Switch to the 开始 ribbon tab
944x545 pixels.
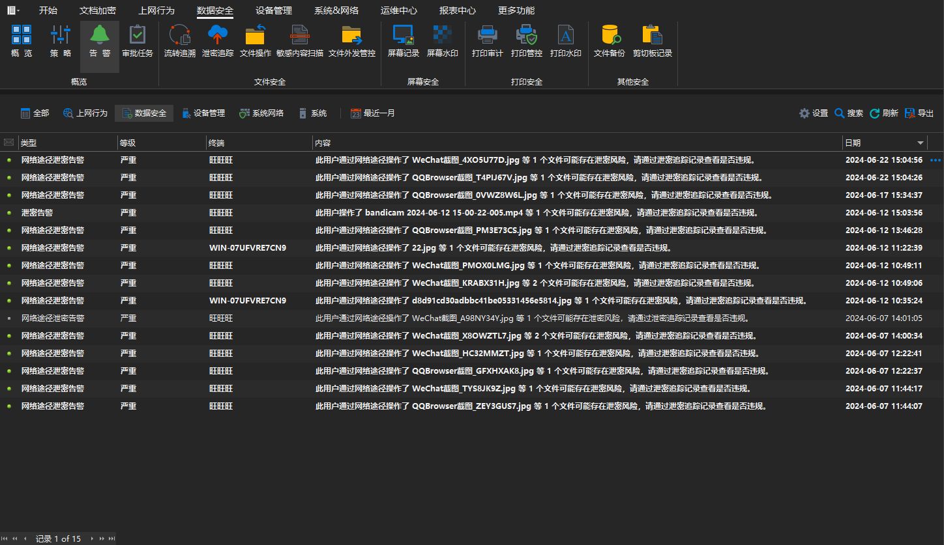point(48,10)
